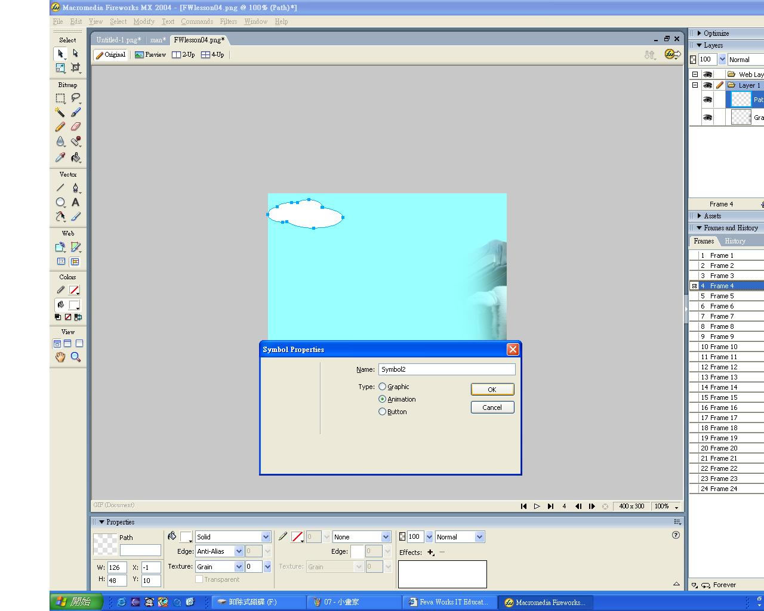Select the Hotspot tool
The width and height of the screenshot is (764, 611).
tap(60, 247)
